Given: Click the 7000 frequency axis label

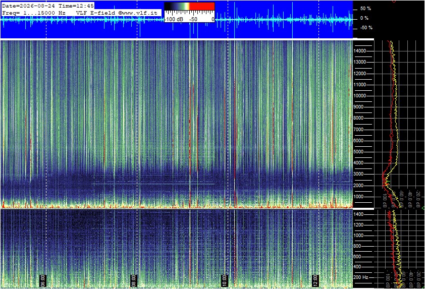Looking at the screenshot, I should 358,130.
